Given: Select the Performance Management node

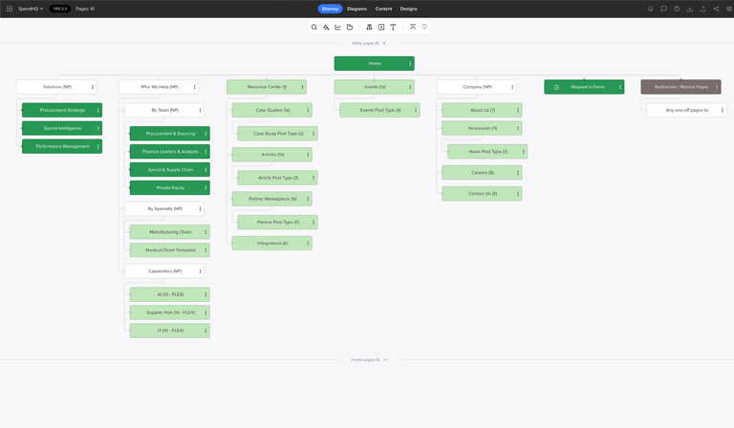Looking at the screenshot, I should [62, 146].
